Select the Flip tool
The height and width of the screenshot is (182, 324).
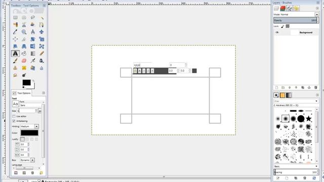(x=32, y=47)
